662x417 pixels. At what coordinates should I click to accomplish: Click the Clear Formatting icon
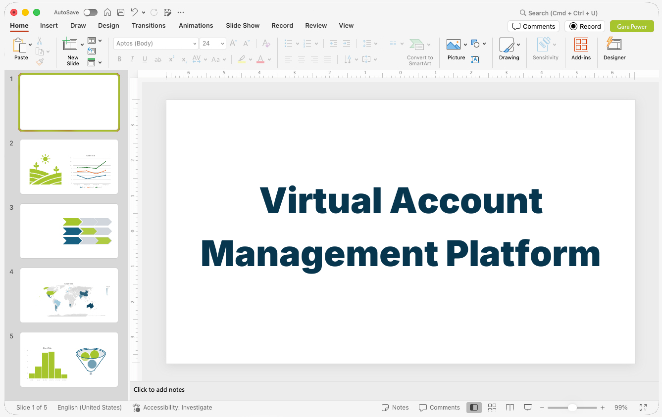pyautogui.click(x=266, y=44)
